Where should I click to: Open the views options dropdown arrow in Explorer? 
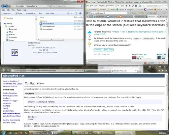click(x=71, y=13)
